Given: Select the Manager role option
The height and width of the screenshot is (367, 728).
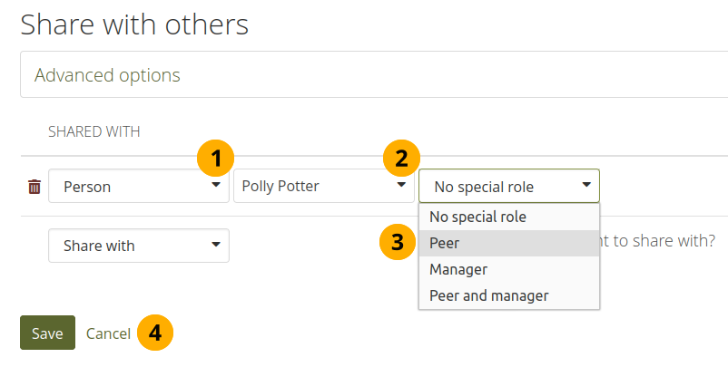Looking at the screenshot, I should coord(458,269).
